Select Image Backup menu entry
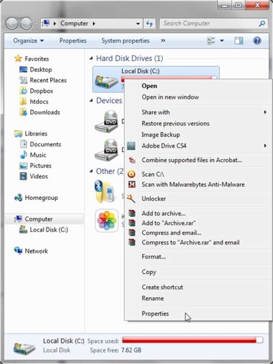Screen dimensions: 273x364 [161, 135]
